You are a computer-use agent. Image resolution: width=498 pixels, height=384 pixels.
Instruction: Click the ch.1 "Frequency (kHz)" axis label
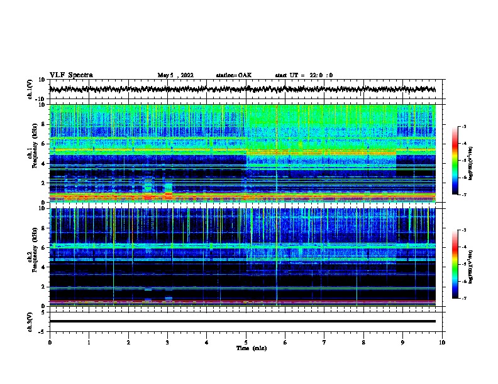tap(35, 146)
